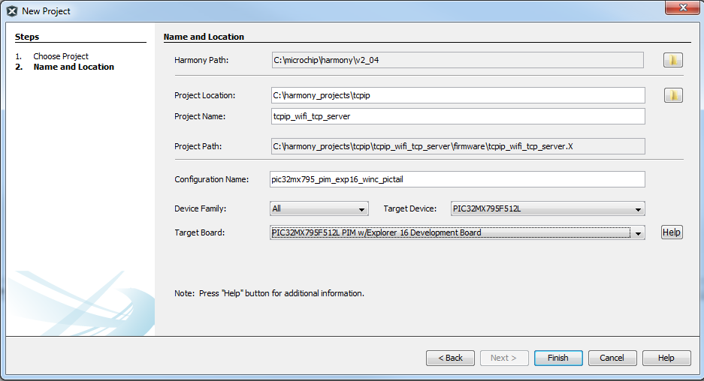Screen dimensions: 704x381
Task: Open the Project Location folder browser
Action: [x=672, y=95]
